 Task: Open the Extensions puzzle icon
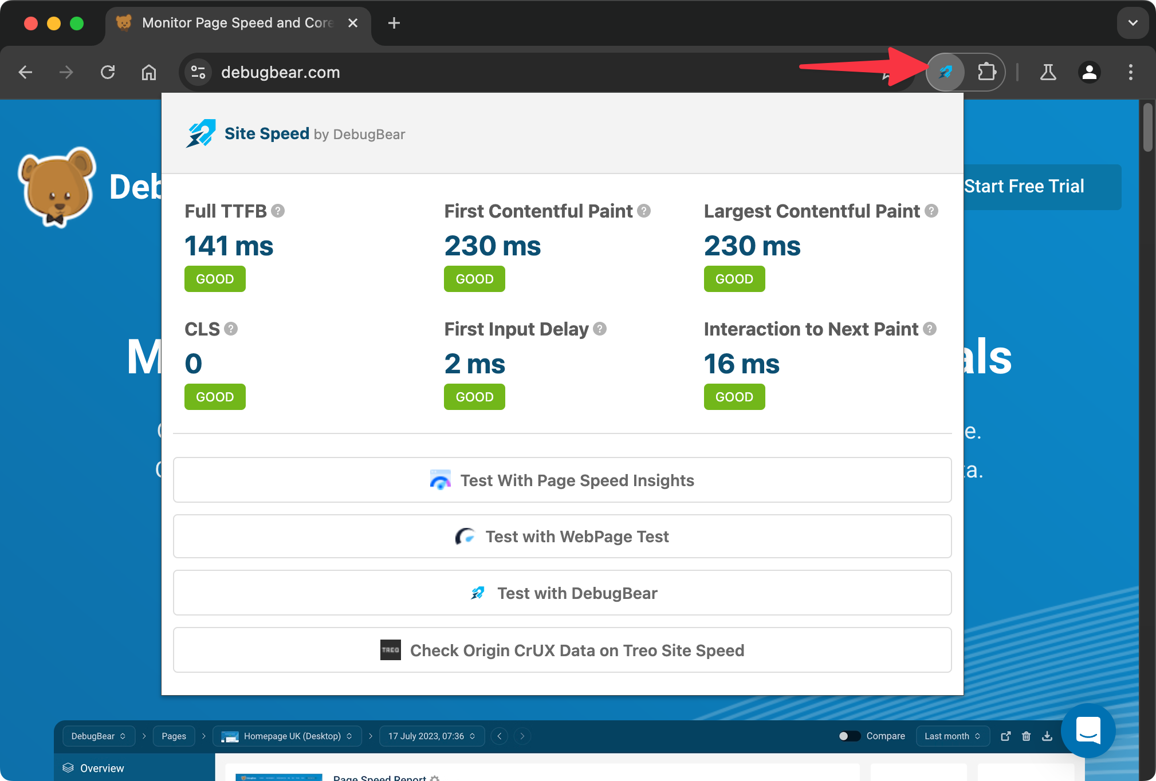(986, 72)
